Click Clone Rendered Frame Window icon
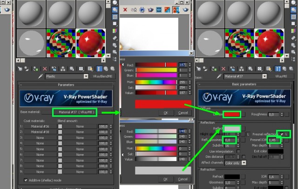This screenshot has width=298, height=189. coord(134,9)
